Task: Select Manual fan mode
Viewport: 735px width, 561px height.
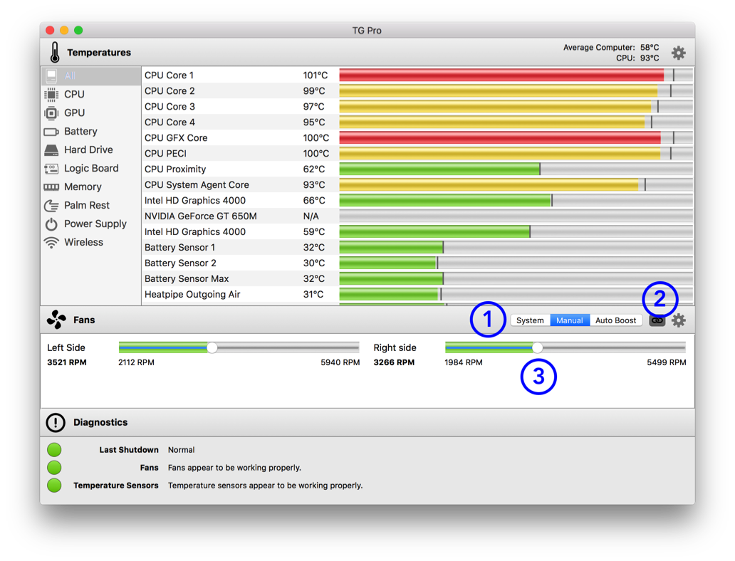Action: click(x=570, y=320)
